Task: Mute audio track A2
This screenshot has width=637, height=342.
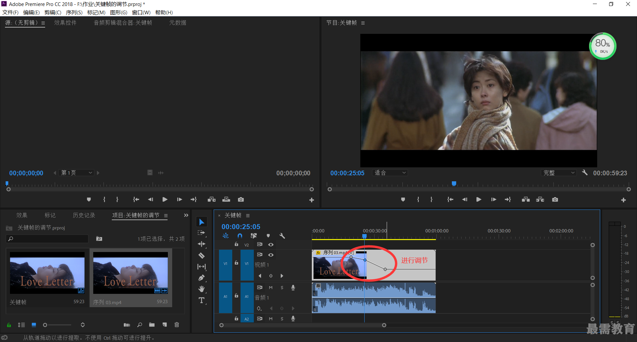Action: tap(271, 319)
